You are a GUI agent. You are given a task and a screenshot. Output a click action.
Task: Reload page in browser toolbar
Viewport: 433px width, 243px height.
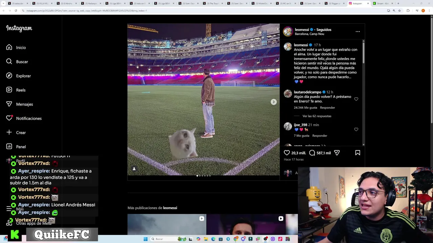tap(16, 11)
